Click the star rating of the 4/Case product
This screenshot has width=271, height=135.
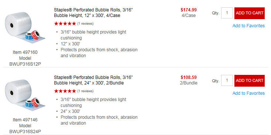65,24
